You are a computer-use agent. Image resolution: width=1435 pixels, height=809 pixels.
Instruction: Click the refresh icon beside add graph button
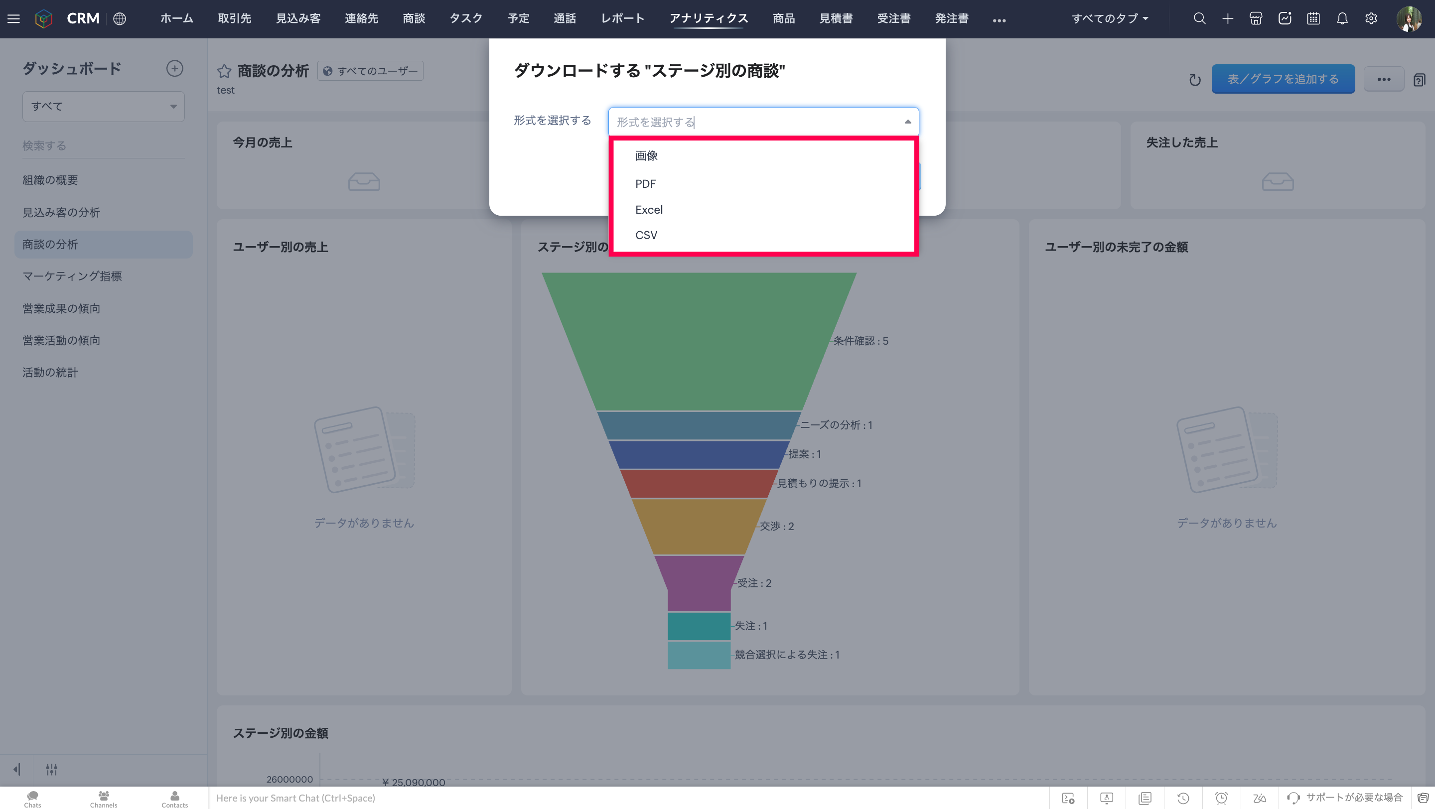(1194, 80)
